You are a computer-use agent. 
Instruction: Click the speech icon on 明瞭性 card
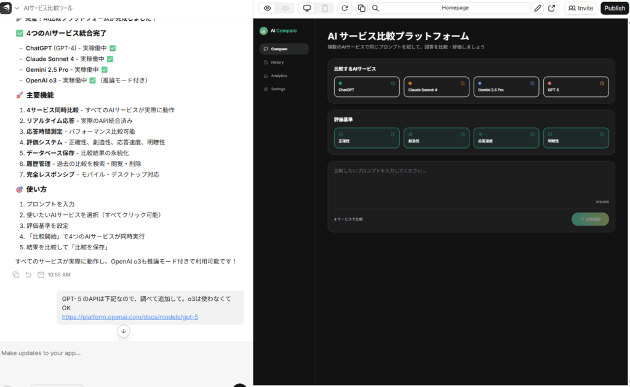pyautogui.click(x=550, y=135)
